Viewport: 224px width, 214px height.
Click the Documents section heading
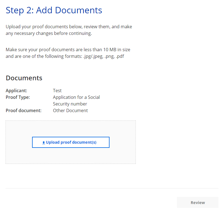tap(24, 78)
